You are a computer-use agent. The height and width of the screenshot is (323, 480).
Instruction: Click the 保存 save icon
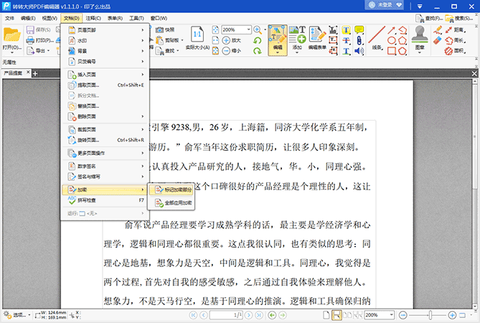coord(30,29)
